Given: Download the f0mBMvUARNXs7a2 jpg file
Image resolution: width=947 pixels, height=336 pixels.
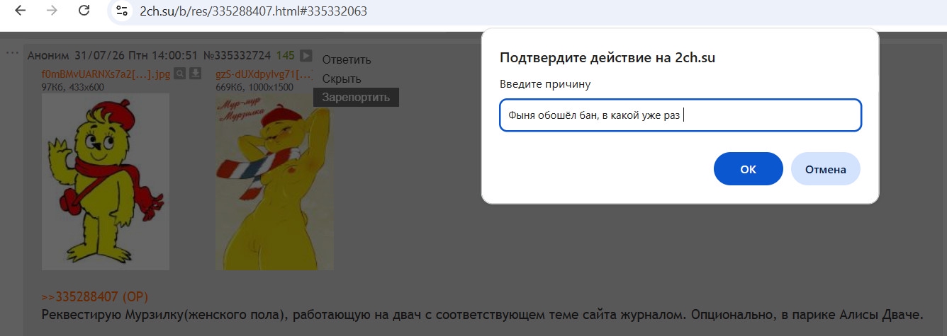Looking at the screenshot, I should pyautogui.click(x=196, y=74).
